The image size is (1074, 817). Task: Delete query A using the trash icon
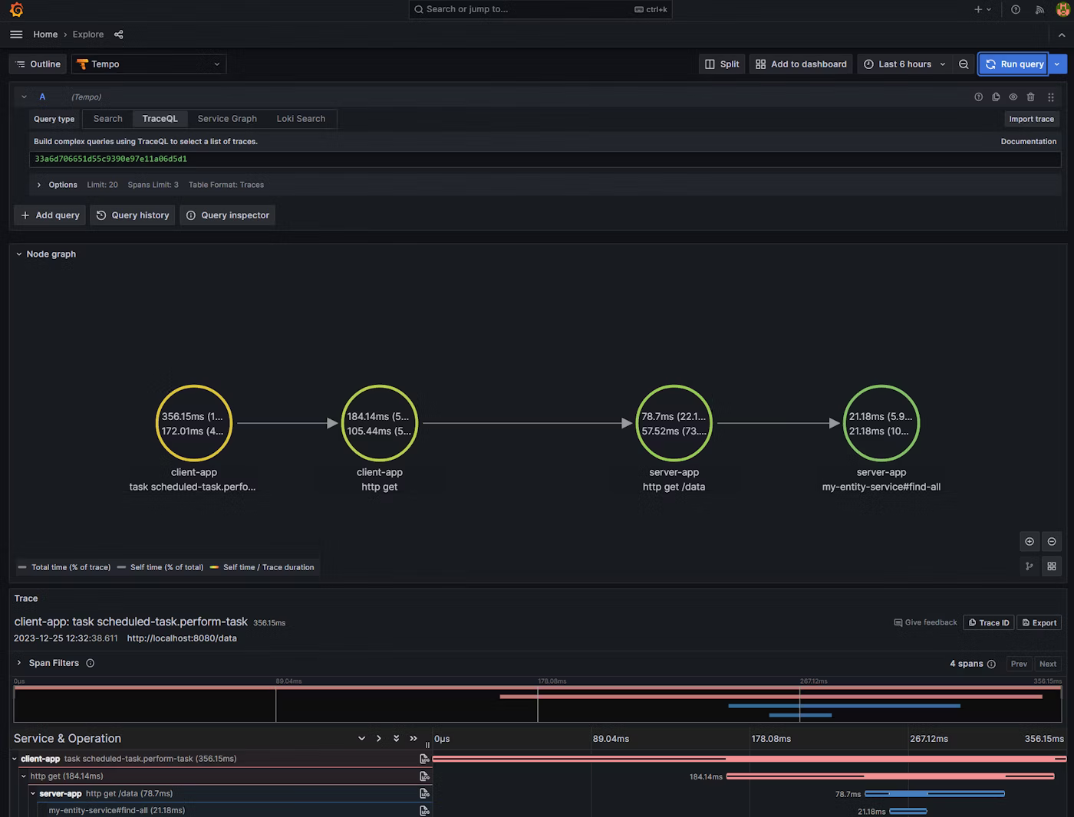pyautogui.click(x=1030, y=97)
